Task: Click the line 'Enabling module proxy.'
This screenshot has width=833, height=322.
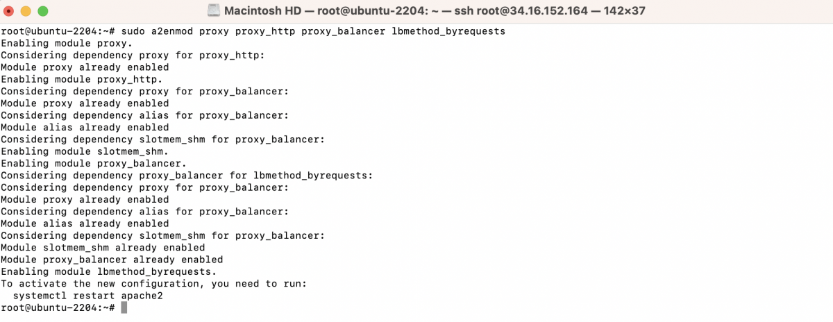Action: 67,44
